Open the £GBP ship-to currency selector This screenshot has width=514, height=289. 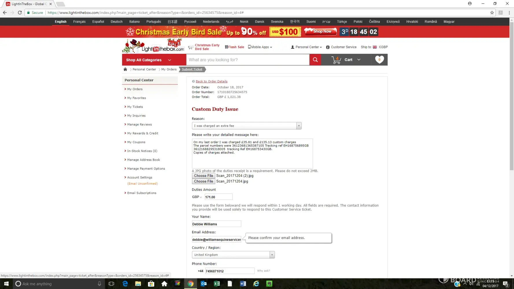(x=383, y=47)
